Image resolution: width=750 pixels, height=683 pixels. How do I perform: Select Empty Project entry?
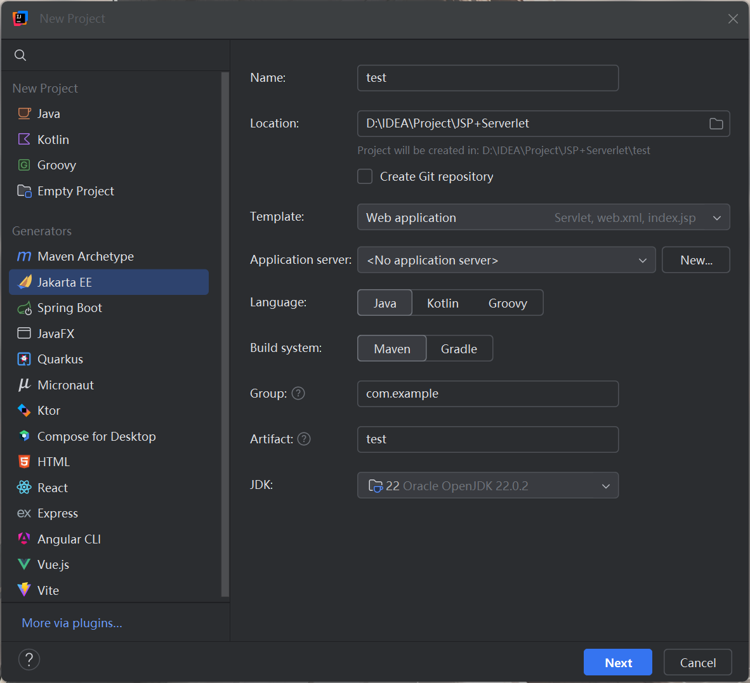click(109, 191)
